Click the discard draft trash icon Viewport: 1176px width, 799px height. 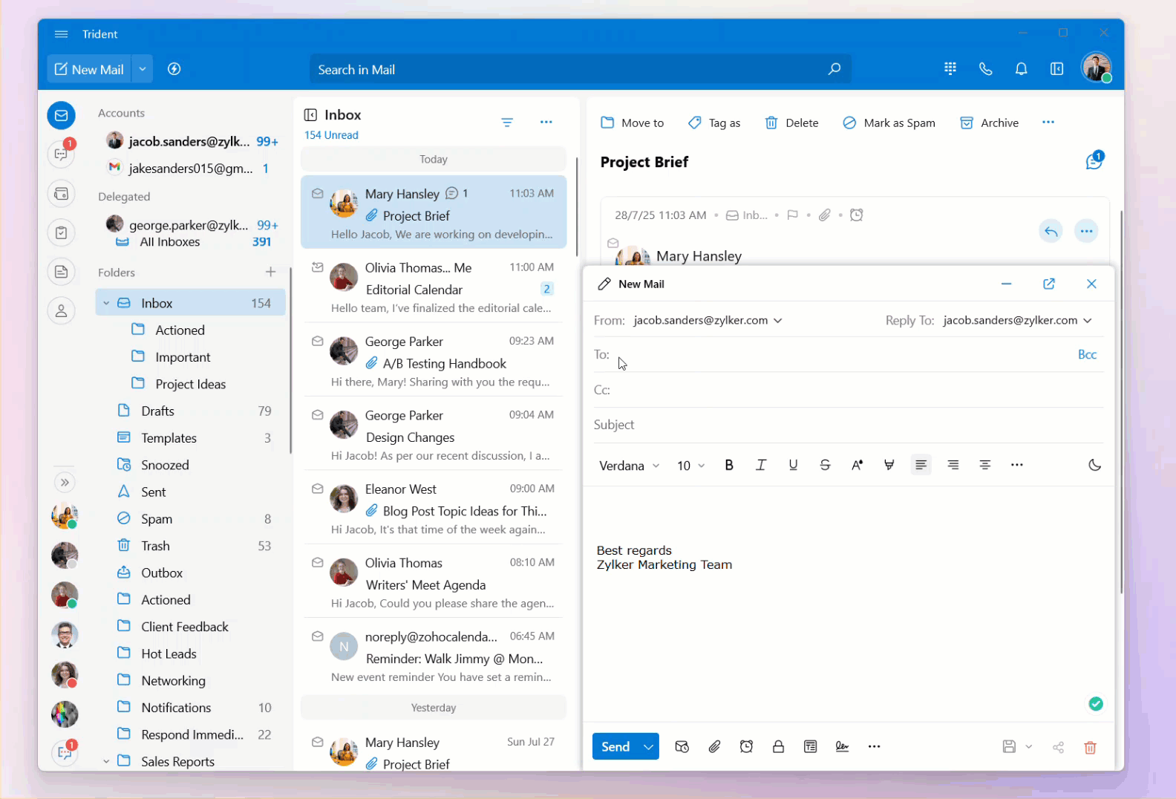[1090, 748]
